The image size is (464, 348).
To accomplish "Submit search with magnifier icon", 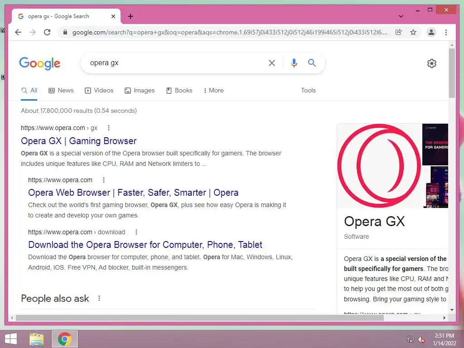I will point(312,63).
